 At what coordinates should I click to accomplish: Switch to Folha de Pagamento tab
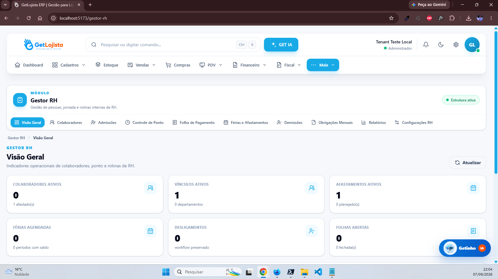click(x=194, y=122)
